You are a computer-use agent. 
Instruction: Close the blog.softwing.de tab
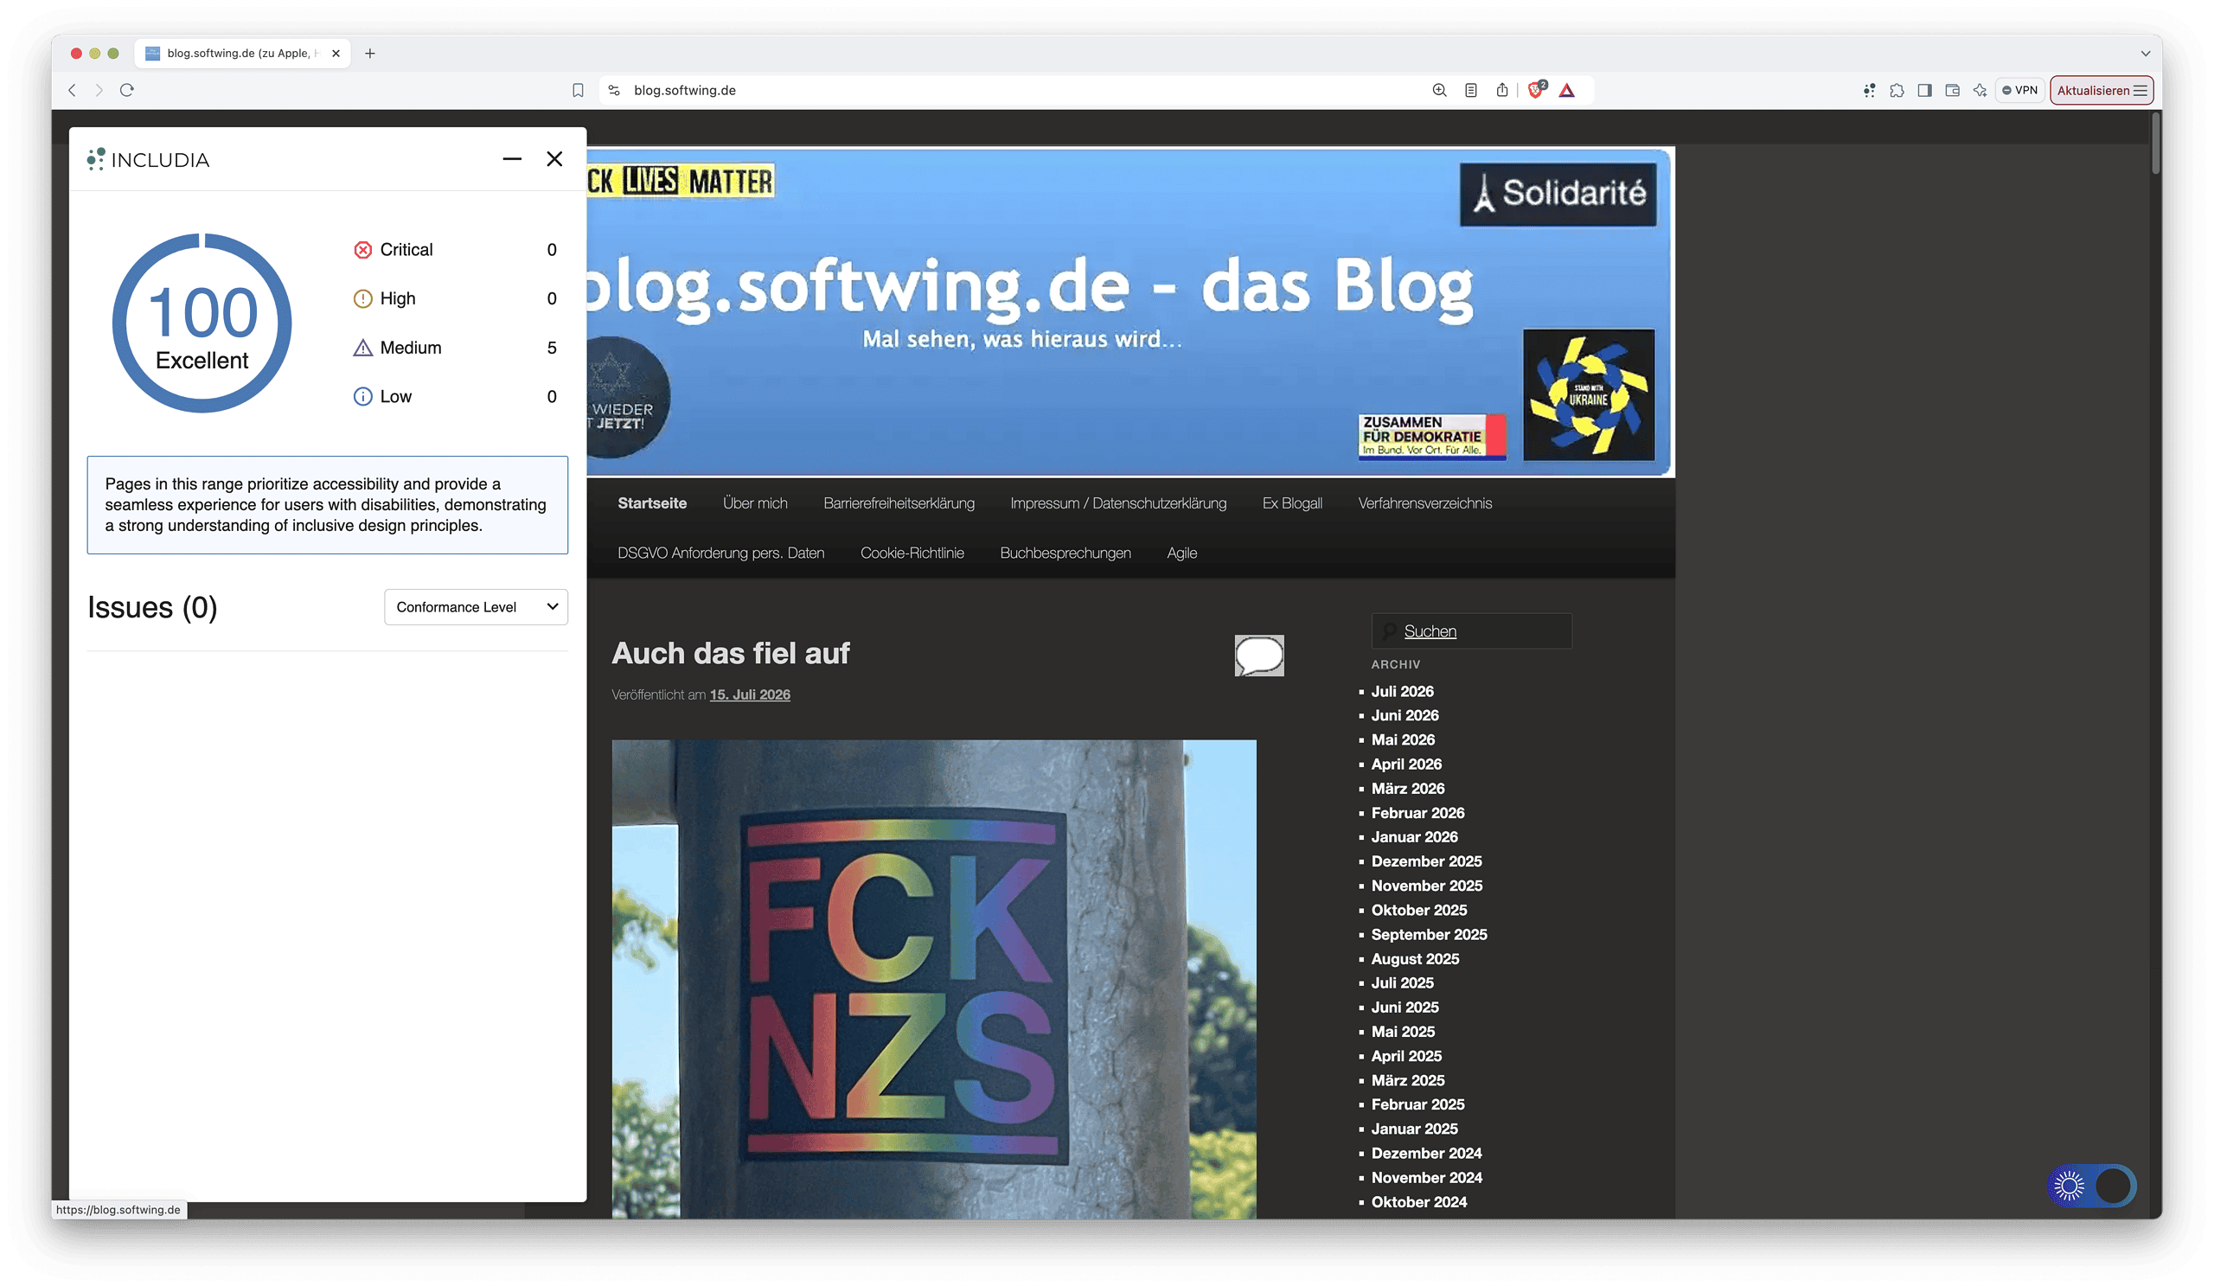[336, 54]
